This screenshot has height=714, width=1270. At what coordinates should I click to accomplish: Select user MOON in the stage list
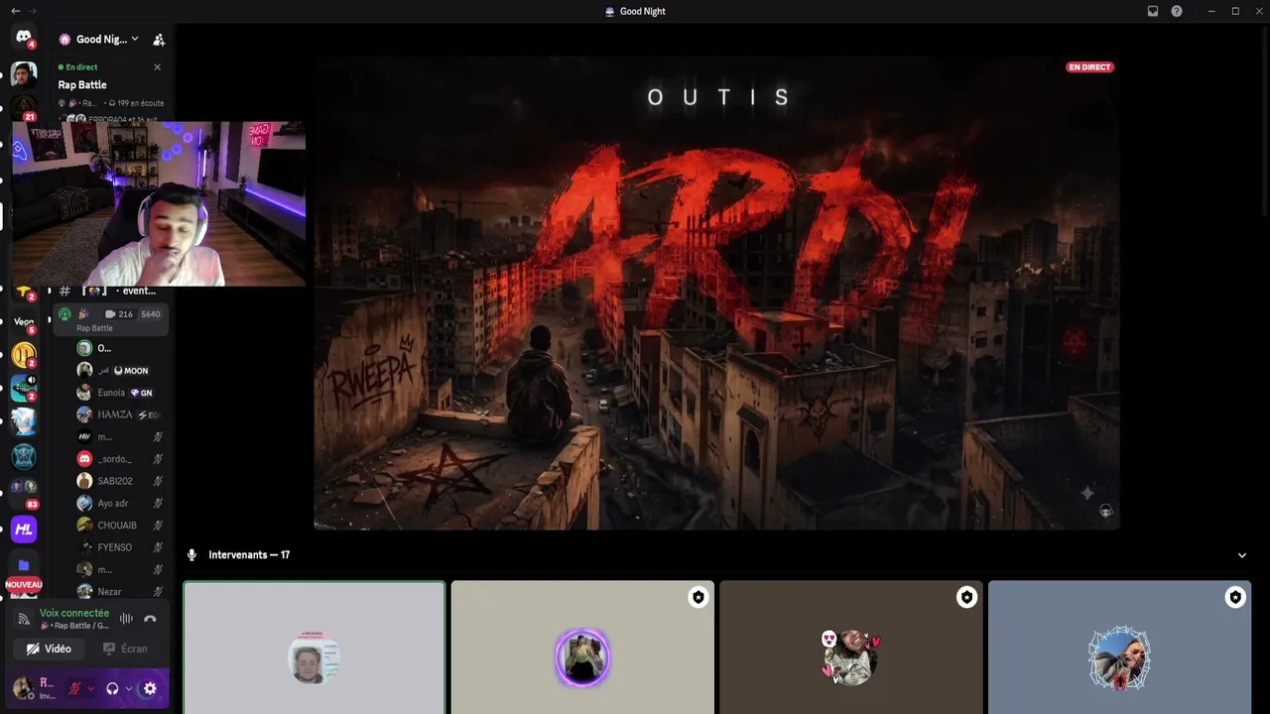click(120, 371)
